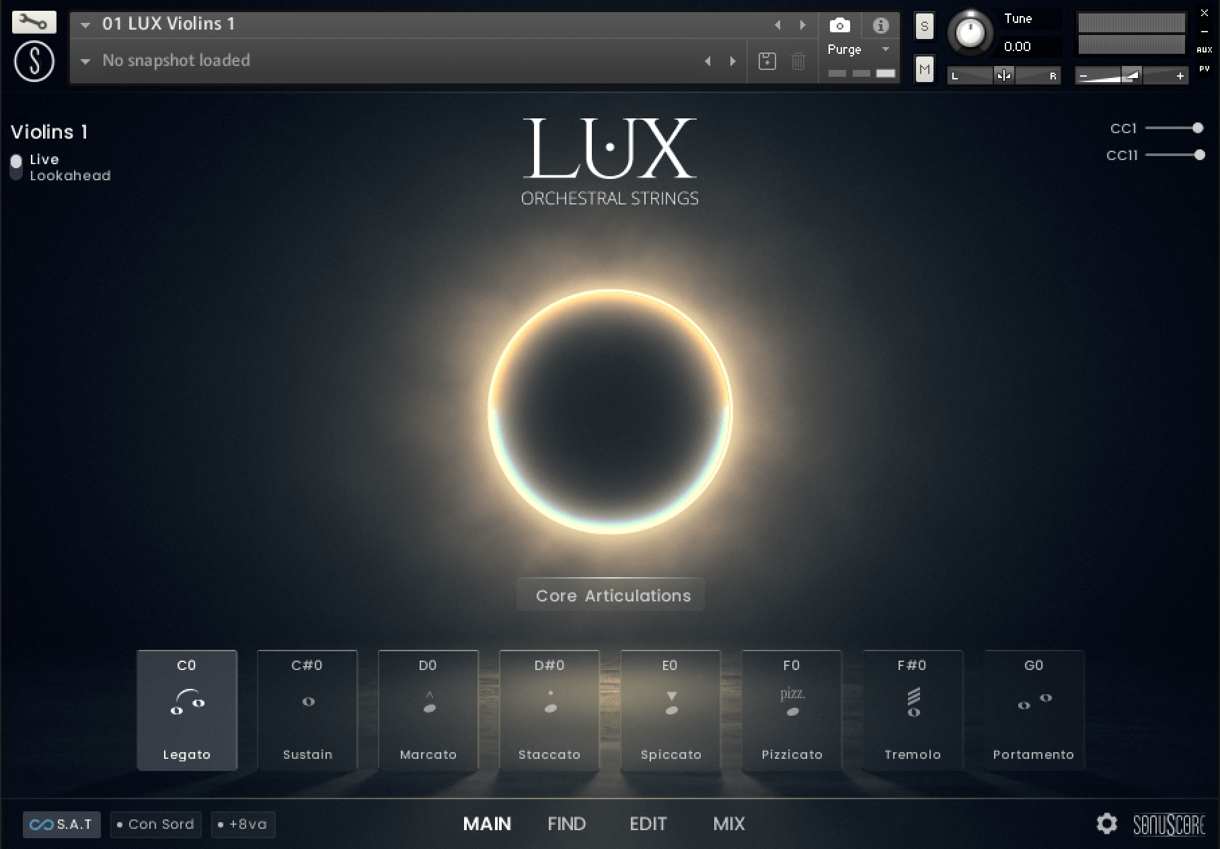This screenshot has width=1220, height=849.
Task: Open settings with the gear icon
Action: click(x=1106, y=823)
